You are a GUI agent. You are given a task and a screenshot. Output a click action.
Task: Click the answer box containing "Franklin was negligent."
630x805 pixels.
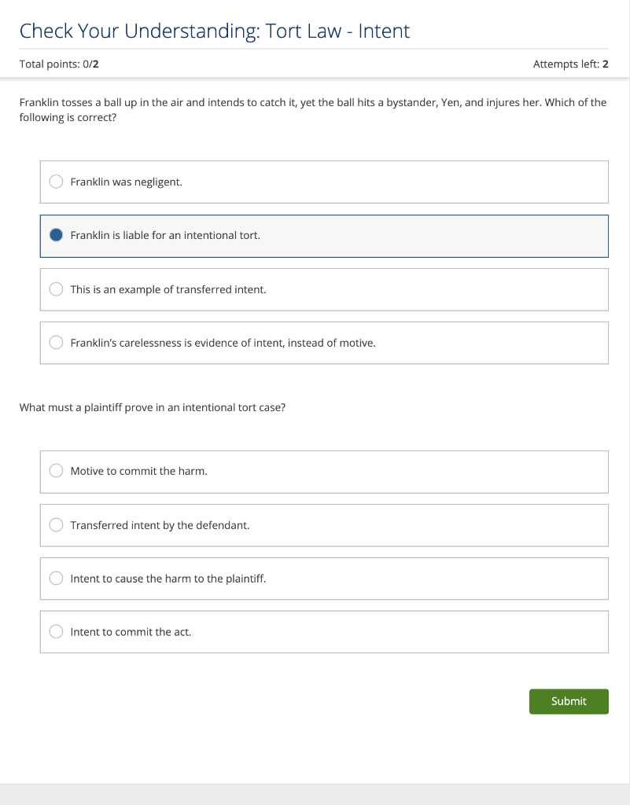324,181
